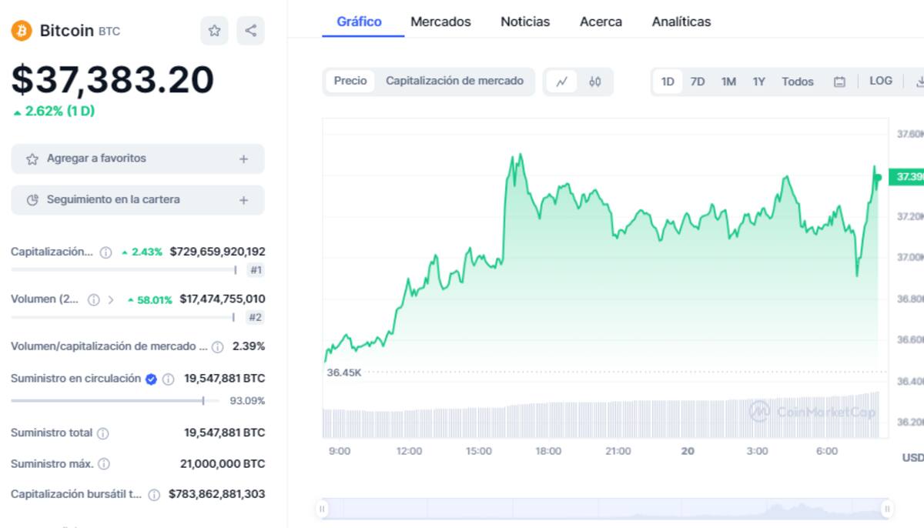Select Precio chart mode
The image size is (924, 528).
(x=350, y=81)
